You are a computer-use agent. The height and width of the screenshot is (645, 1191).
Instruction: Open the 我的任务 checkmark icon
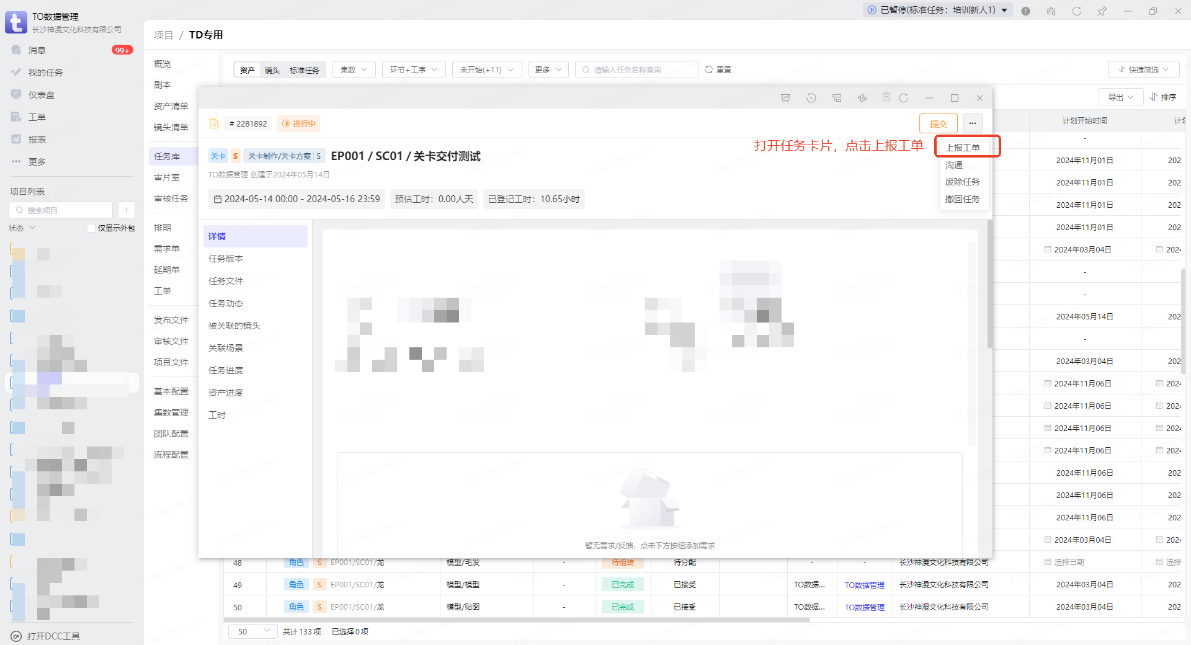(16, 73)
